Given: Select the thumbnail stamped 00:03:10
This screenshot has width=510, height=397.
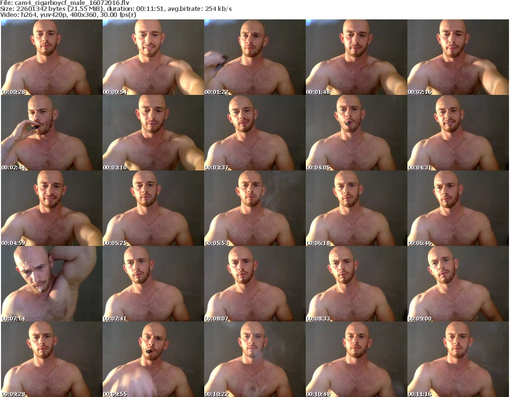Looking at the screenshot, I should [x=153, y=133].
